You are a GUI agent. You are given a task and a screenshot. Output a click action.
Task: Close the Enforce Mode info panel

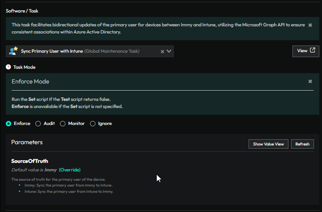(x=310, y=82)
